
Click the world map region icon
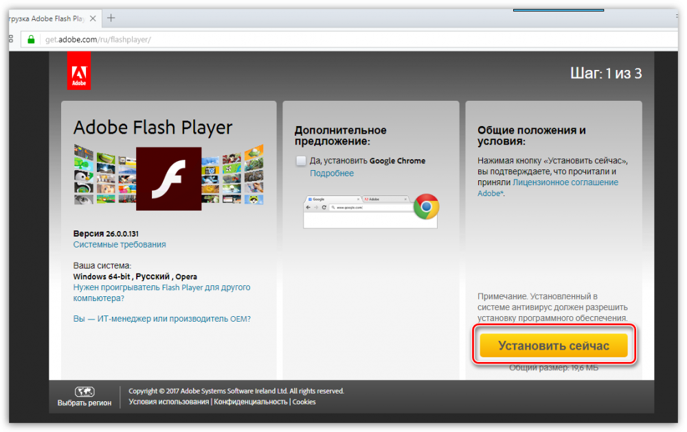coord(85,392)
